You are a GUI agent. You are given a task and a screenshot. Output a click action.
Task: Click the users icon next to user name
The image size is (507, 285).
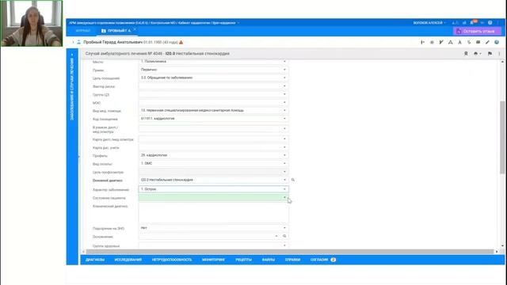point(455,23)
